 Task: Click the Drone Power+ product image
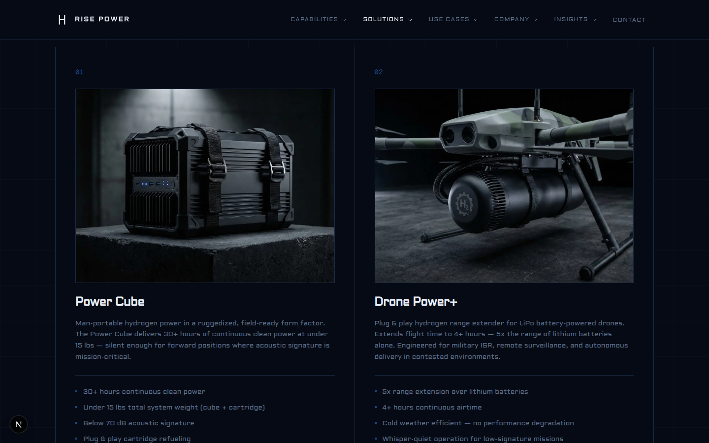[x=504, y=186]
